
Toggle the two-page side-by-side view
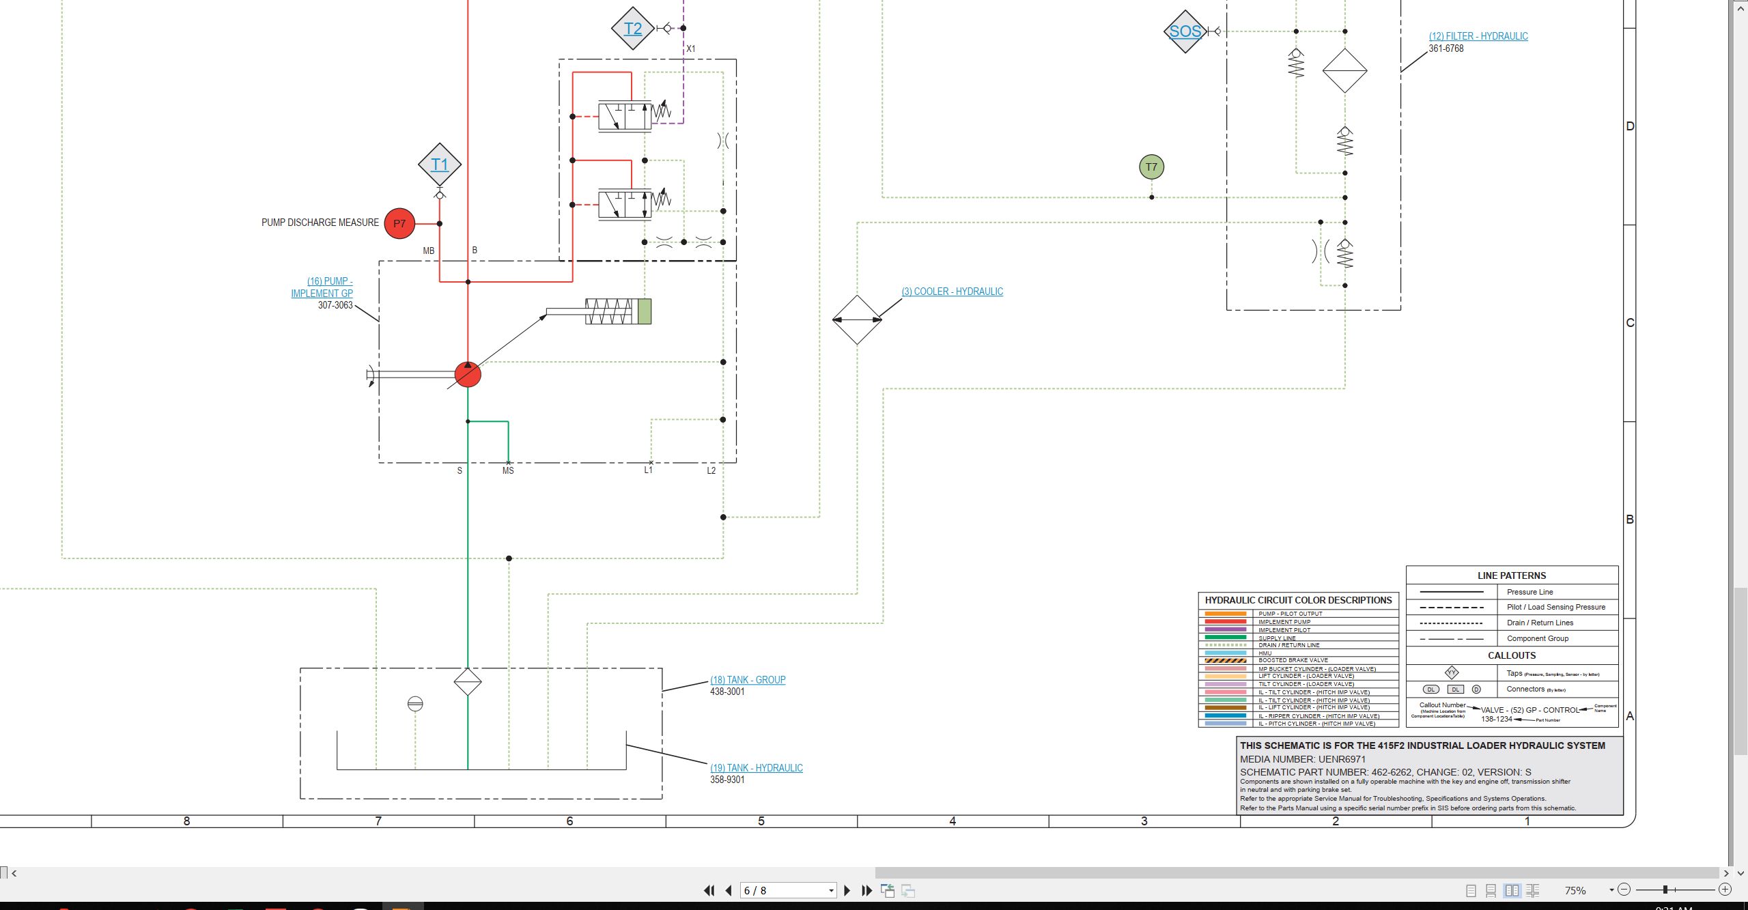point(1512,890)
